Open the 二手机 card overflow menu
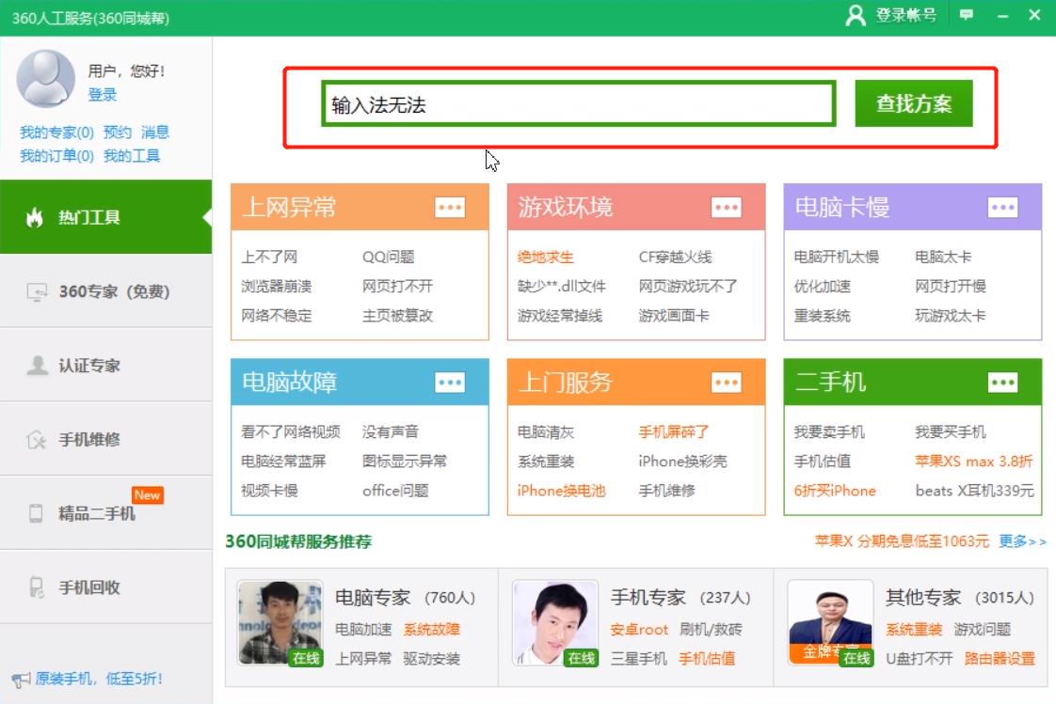 (1002, 383)
